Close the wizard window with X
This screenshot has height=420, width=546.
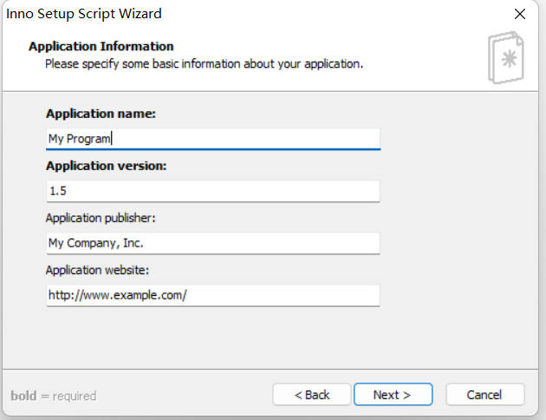(520, 14)
